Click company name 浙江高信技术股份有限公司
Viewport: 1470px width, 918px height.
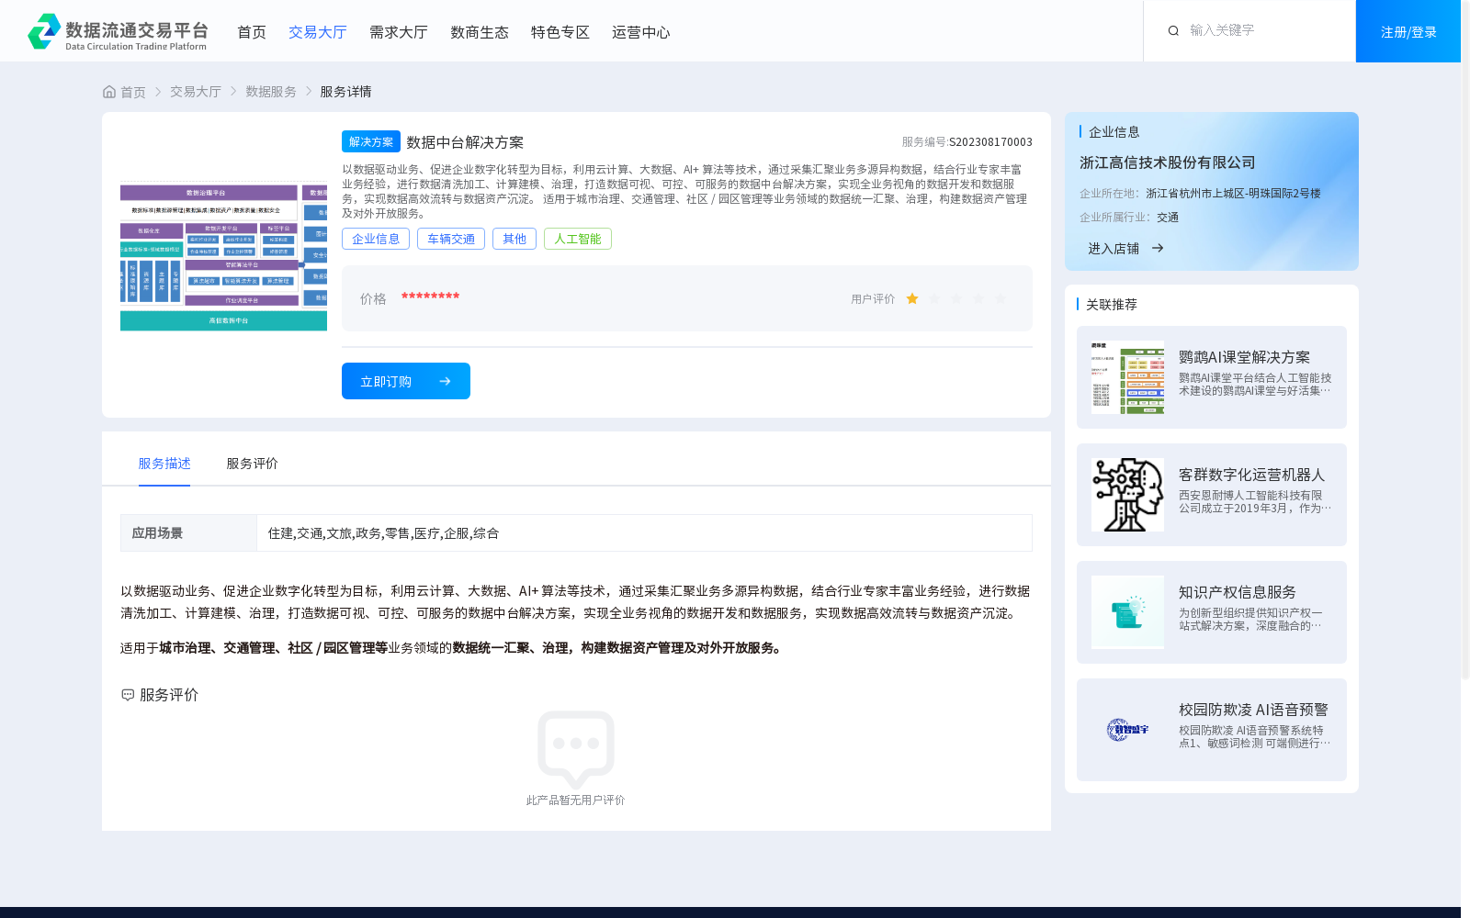click(1167, 162)
